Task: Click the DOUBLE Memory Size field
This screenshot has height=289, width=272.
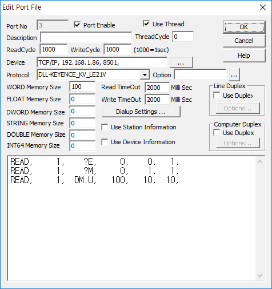Action: [x=82, y=135]
